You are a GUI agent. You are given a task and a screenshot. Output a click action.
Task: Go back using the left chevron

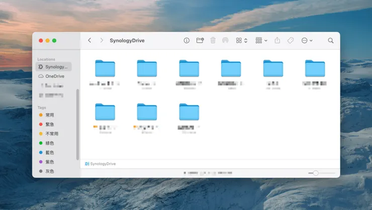[89, 41]
